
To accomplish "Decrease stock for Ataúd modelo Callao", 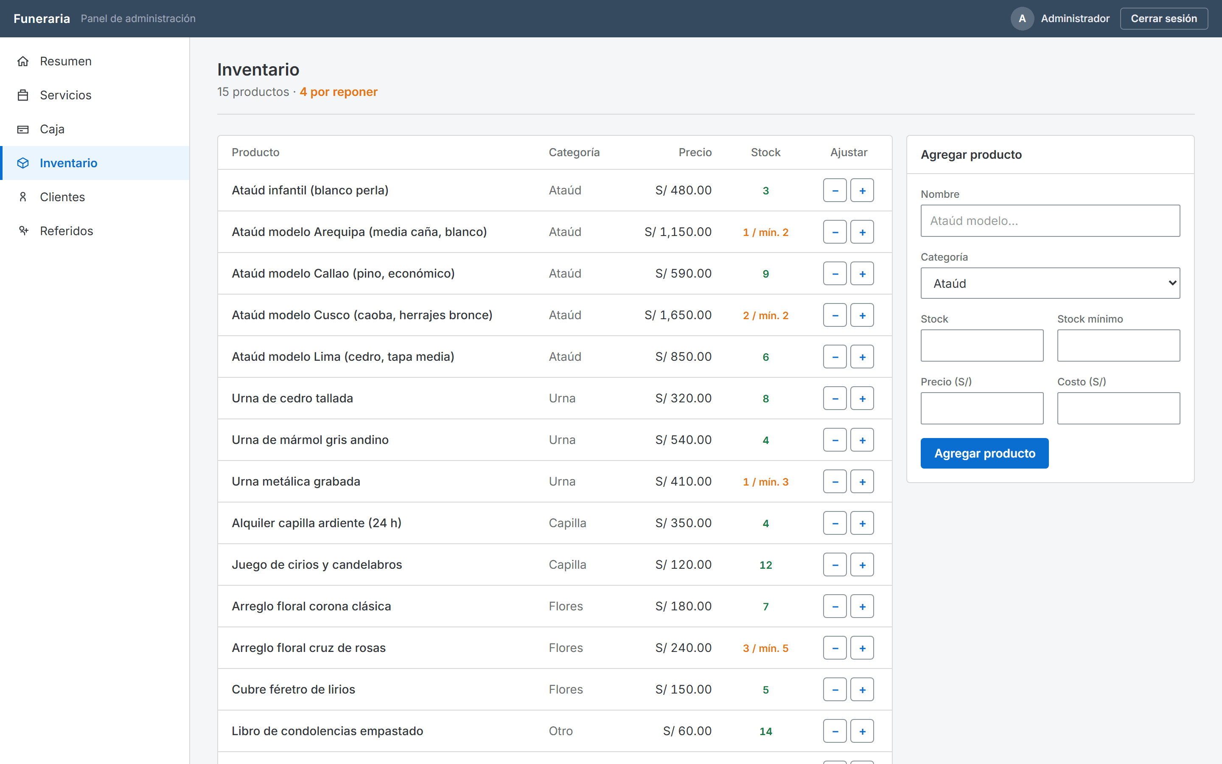I will point(835,273).
